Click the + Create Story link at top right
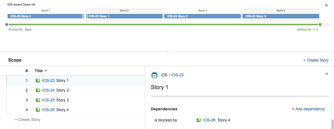The height and width of the screenshot is (129, 334). point(316,60)
